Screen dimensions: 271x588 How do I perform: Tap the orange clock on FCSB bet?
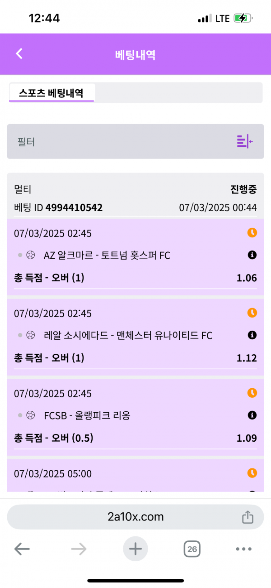coord(252,393)
